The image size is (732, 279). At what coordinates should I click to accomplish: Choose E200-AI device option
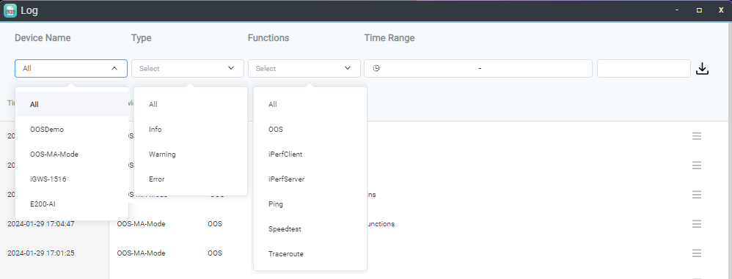(72, 204)
